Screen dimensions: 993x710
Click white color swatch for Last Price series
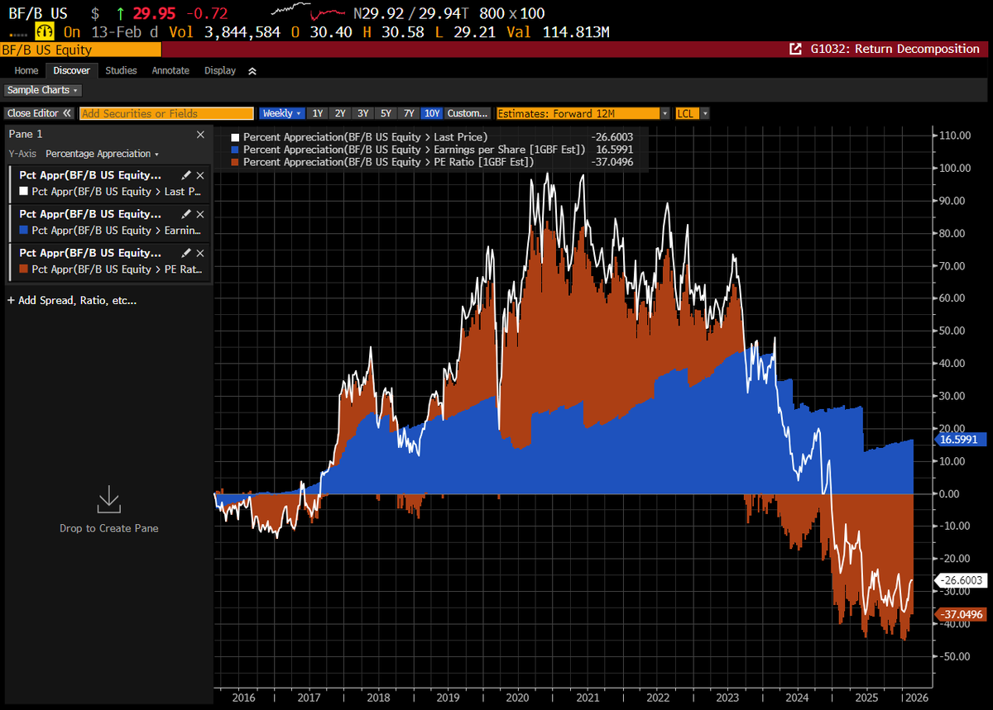(24, 192)
